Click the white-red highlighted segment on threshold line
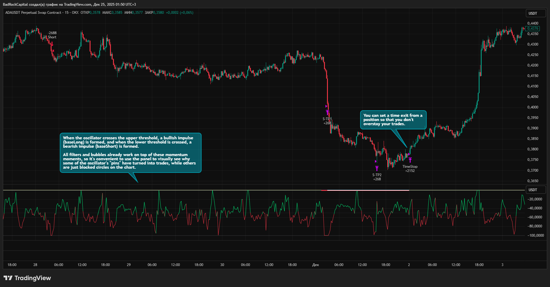Image resolution: width=550 pixels, height=287 pixels. coord(365,190)
